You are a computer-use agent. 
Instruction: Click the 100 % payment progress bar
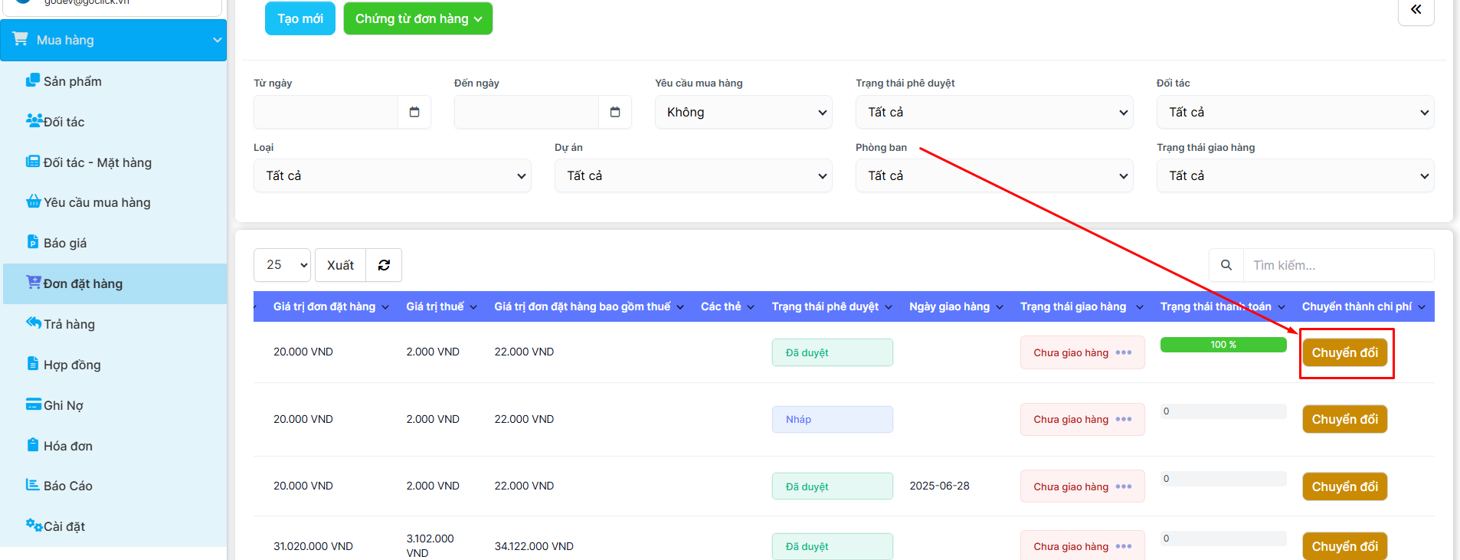(1223, 345)
